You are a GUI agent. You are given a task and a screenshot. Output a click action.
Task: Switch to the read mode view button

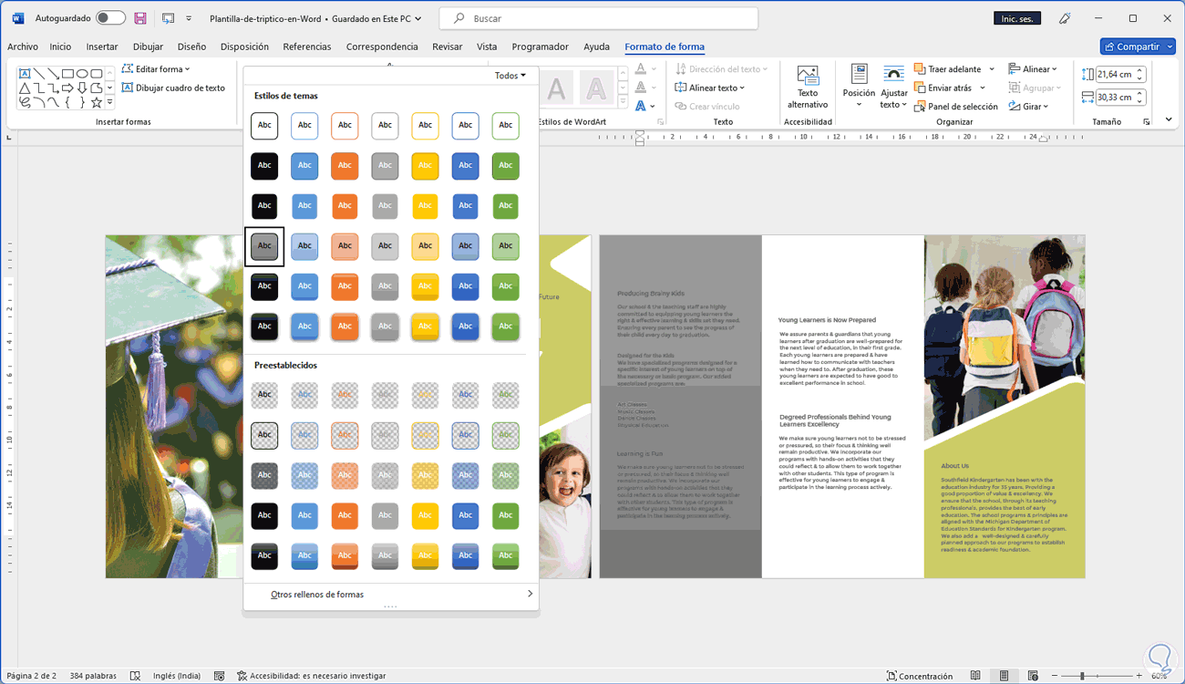pyautogui.click(x=975, y=676)
